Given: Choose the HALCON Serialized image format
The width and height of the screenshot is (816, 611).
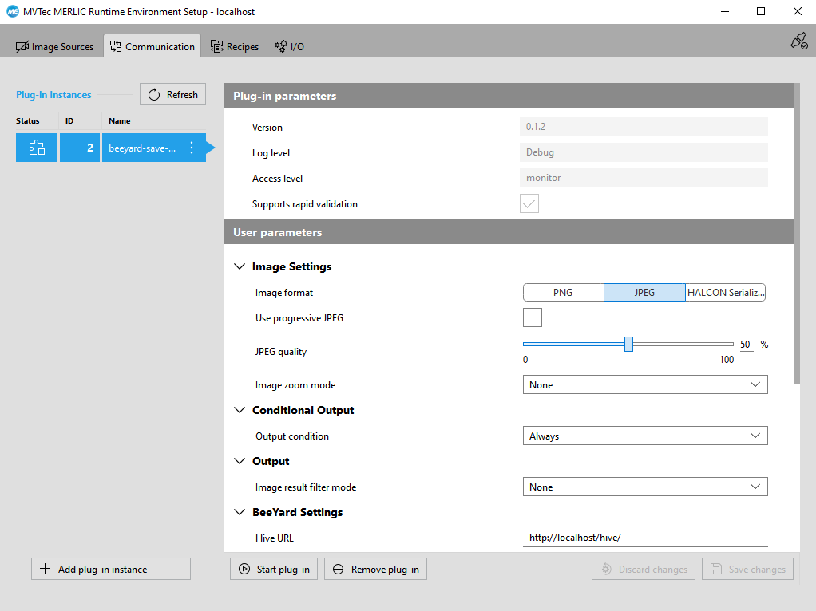Looking at the screenshot, I should (726, 293).
